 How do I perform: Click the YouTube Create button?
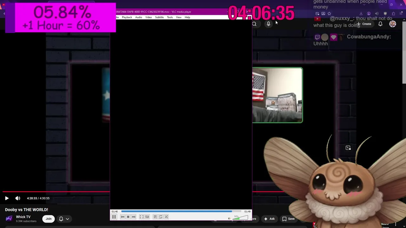pyautogui.click(x=364, y=24)
